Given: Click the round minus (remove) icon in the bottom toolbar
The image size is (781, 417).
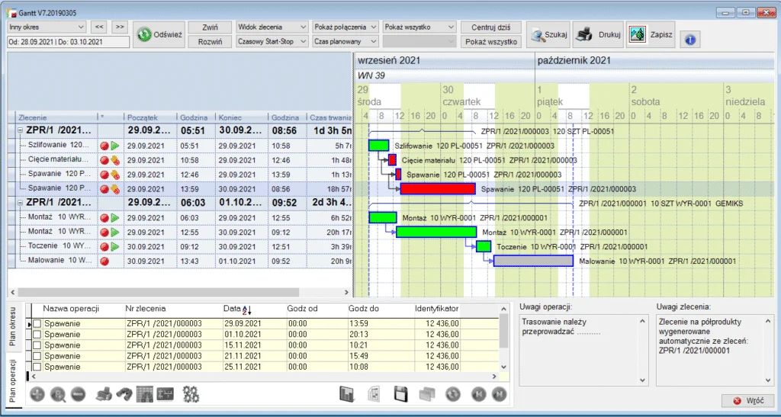Looking at the screenshot, I should click(x=79, y=395).
